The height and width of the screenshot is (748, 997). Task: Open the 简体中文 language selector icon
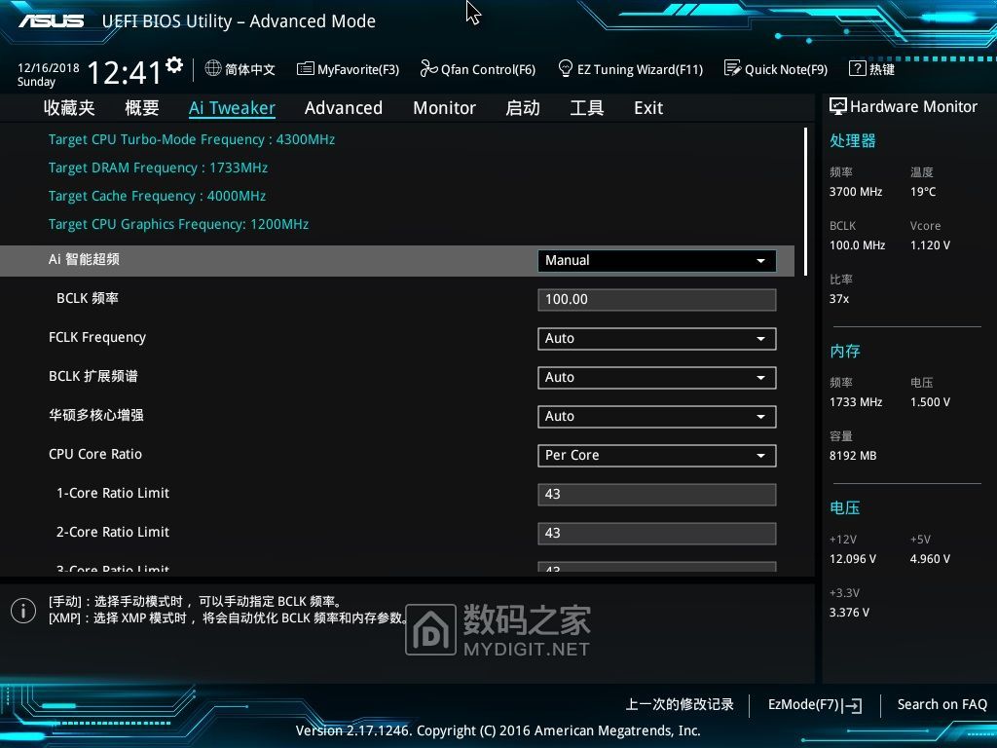point(212,69)
